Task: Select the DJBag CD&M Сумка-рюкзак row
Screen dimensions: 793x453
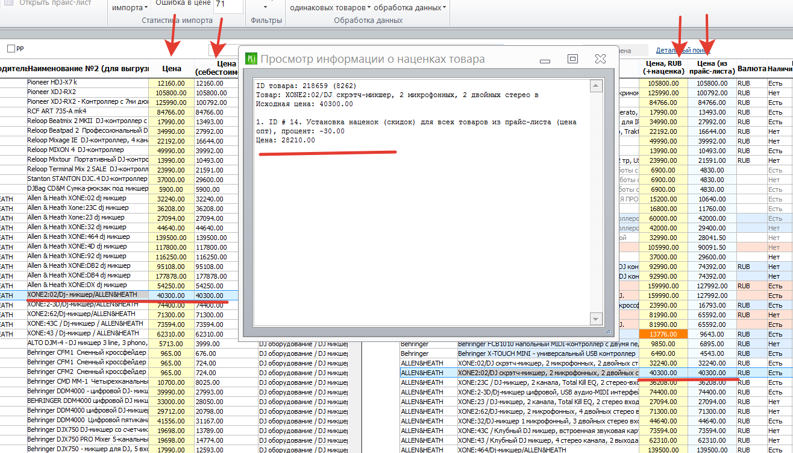Action: point(87,189)
